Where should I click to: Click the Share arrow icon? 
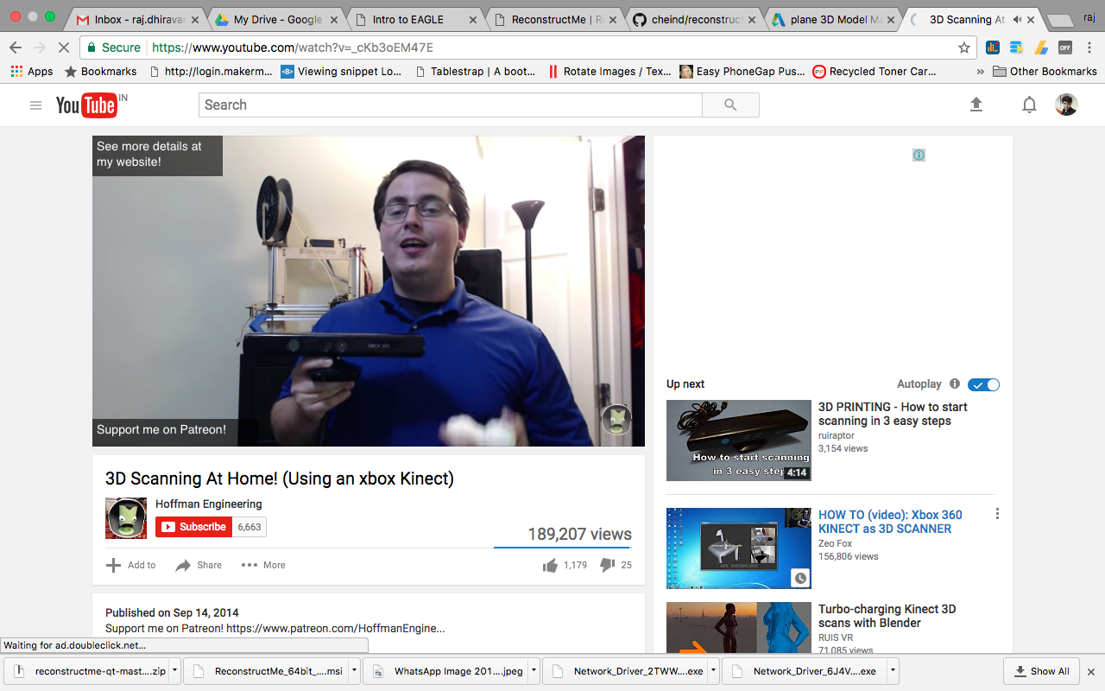coord(183,565)
